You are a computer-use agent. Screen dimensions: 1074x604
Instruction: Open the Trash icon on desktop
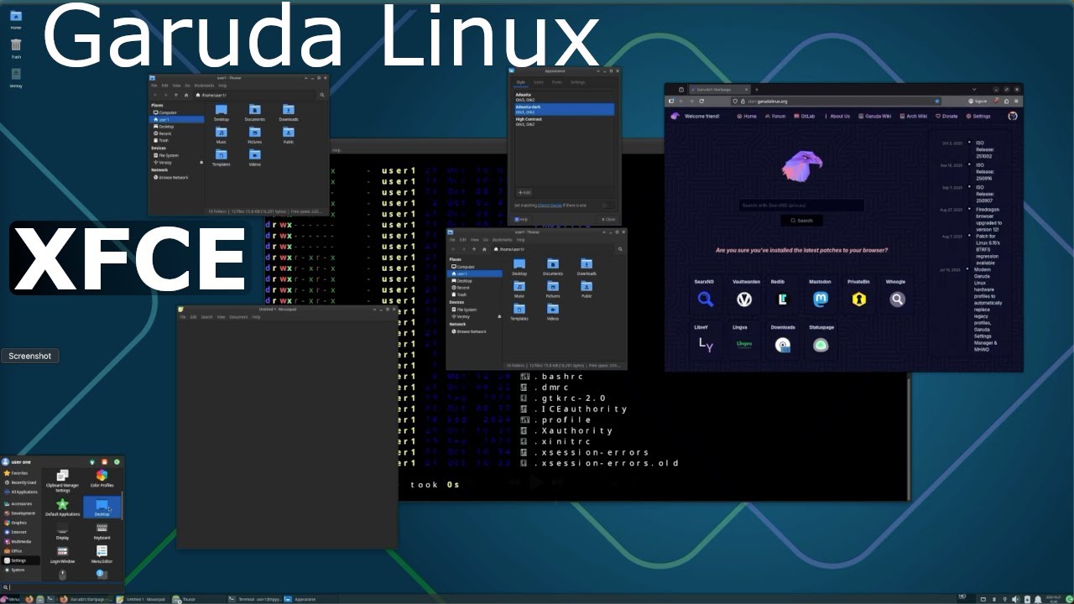click(x=16, y=48)
